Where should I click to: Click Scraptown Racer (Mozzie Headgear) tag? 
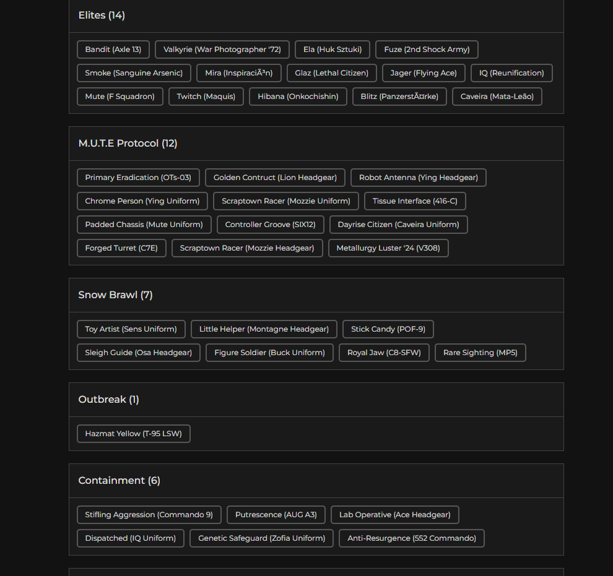tap(247, 248)
